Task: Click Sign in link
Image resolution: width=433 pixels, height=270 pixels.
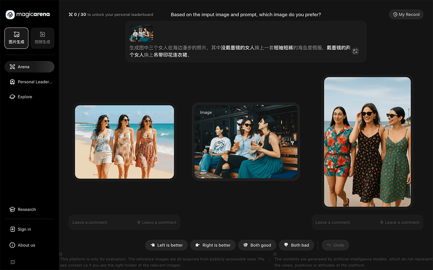Action: (24, 229)
